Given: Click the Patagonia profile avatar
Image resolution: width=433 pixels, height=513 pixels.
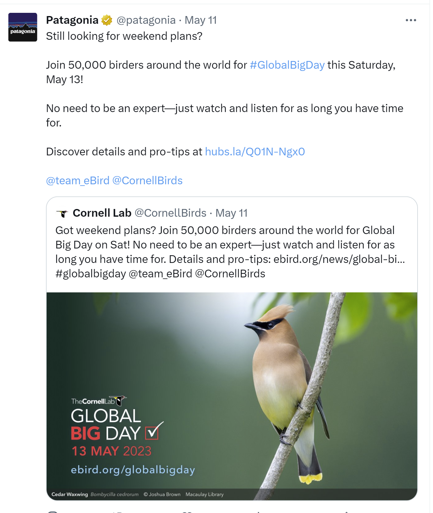Looking at the screenshot, I should (23, 27).
